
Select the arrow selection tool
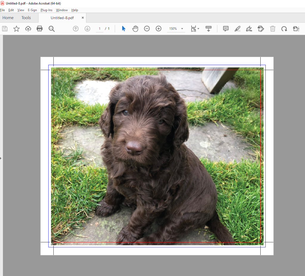coord(124,29)
